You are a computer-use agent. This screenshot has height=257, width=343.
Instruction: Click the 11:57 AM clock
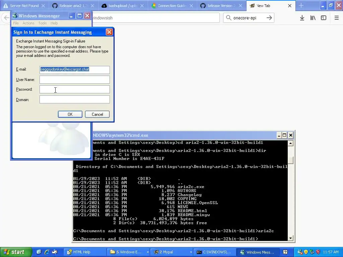331,252
